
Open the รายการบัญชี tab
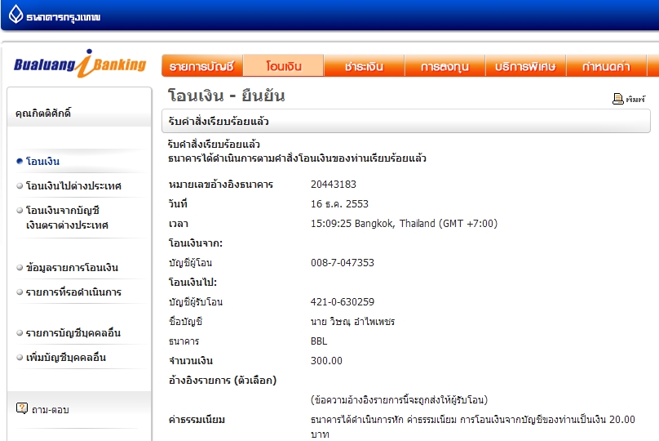(x=201, y=66)
